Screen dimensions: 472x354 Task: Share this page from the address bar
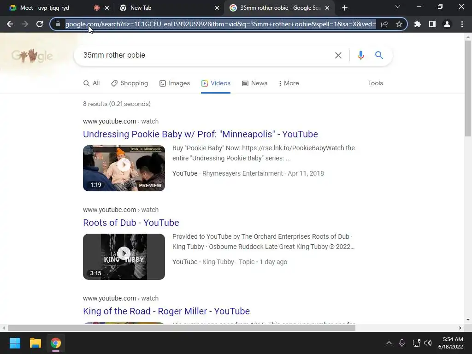point(384,24)
